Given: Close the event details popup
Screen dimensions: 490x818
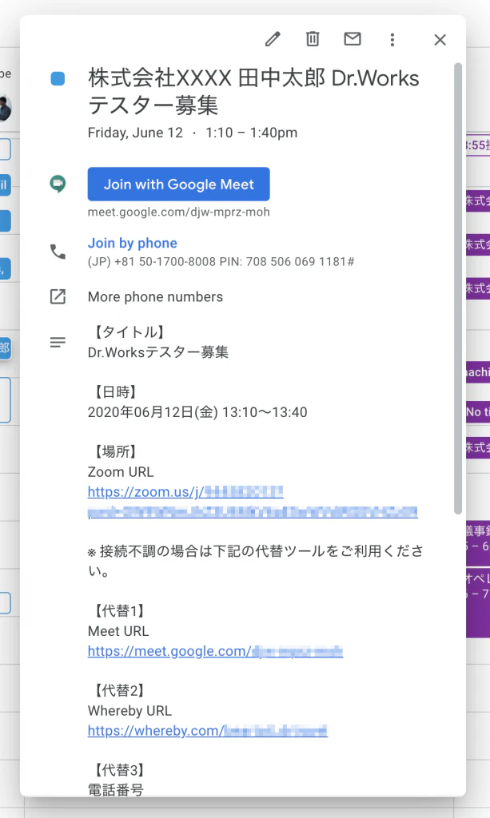Looking at the screenshot, I should 440,40.
